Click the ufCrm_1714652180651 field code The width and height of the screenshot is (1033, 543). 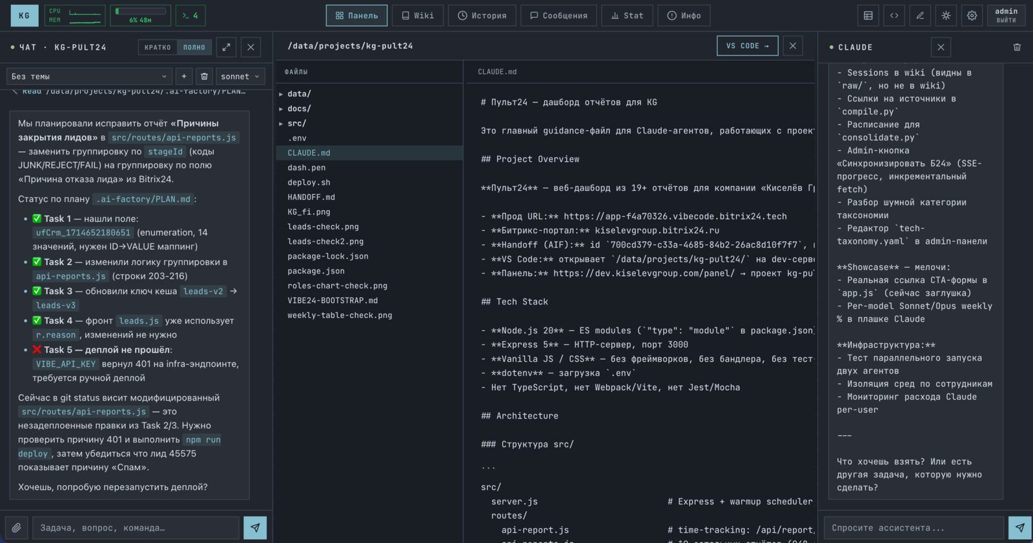point(83,233)
